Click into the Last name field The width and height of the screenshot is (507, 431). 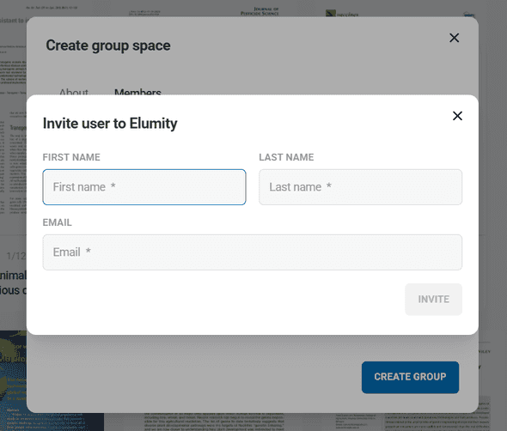360,187
